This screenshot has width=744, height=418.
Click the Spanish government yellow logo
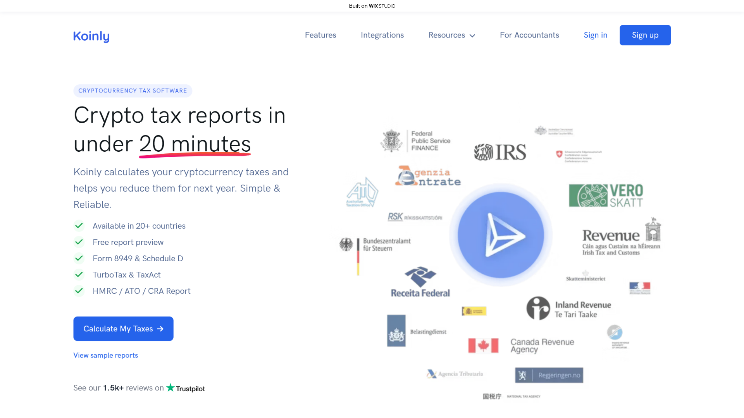click(474, 311)
